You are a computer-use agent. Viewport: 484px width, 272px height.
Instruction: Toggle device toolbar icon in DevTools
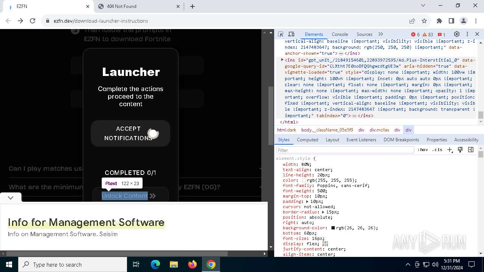coord(291,34)
